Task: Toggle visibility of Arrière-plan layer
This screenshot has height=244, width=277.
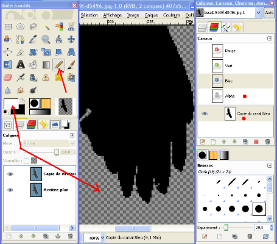Action: (10, 190)
